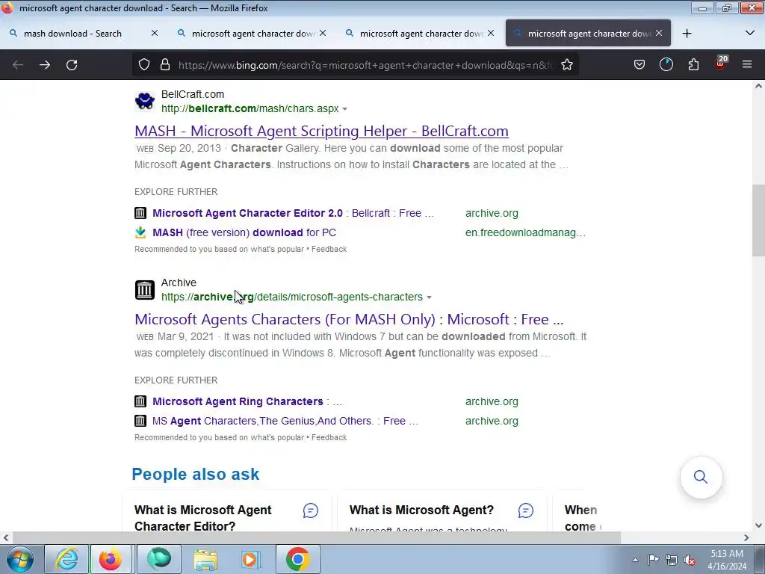This screenshot has width=765, height=574.
Task: Close the 'mash download - Search' tab
Action: click(x=154, y=33)
